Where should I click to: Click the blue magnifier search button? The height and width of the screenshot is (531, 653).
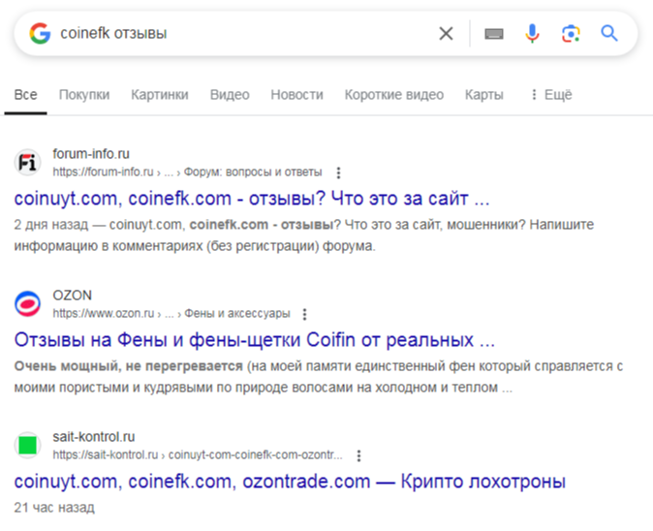tap(608, 33)
